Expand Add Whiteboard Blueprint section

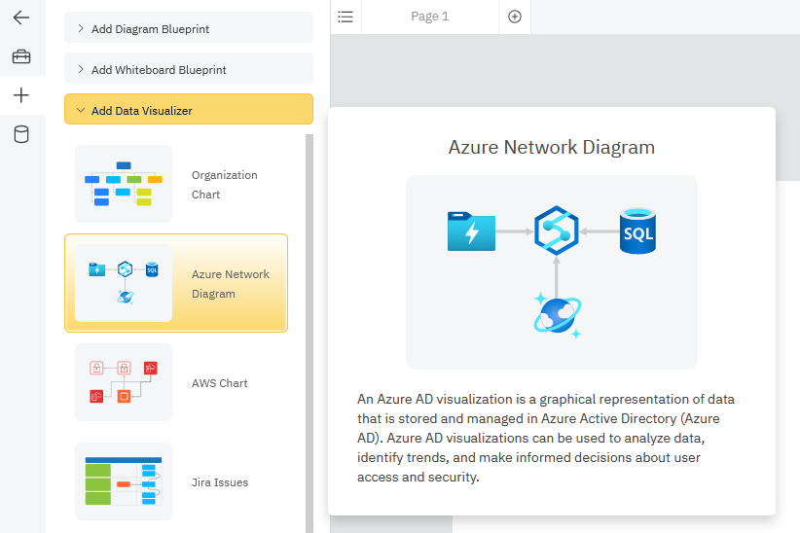point(189,69)
